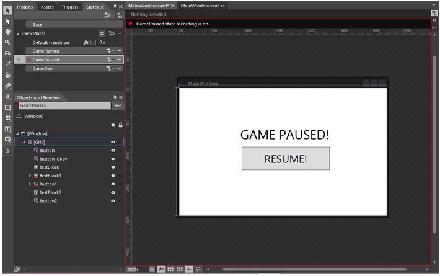Toggle visibility of all objects header eye
440x276 pixels.
(113, 125)
